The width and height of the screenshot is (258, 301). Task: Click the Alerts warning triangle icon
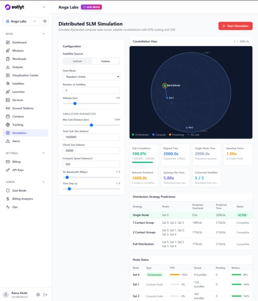point(8,141)
